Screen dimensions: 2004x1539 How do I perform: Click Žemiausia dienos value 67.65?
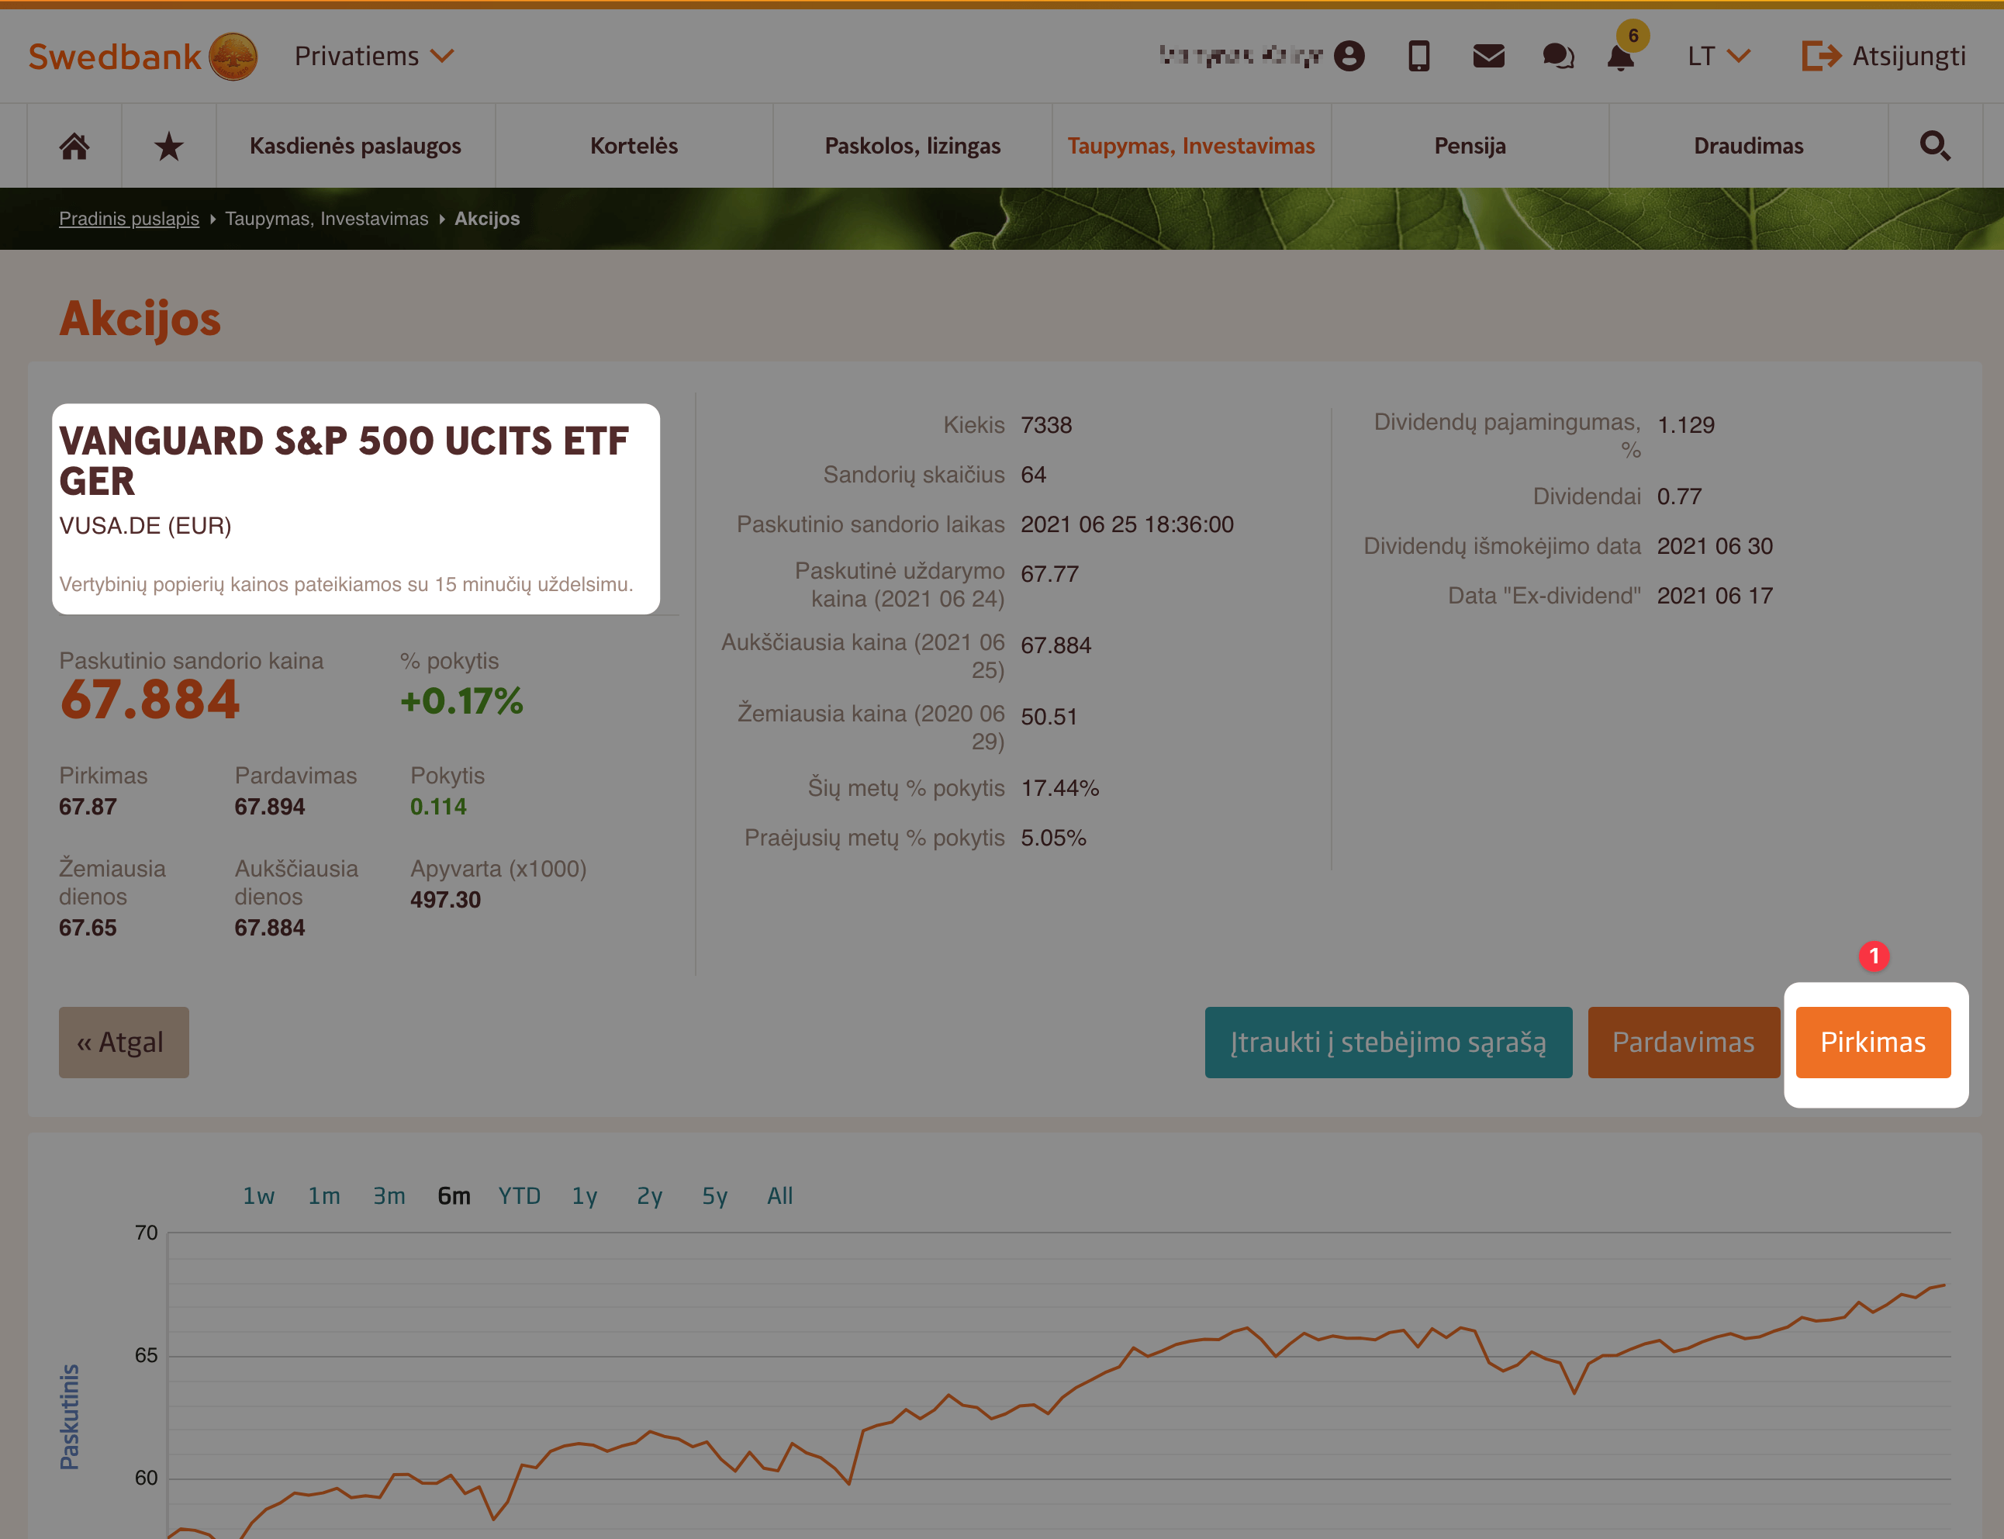point(88,928)
